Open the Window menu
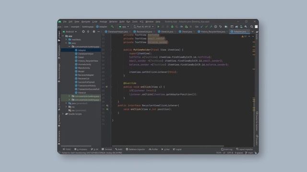 149,21
